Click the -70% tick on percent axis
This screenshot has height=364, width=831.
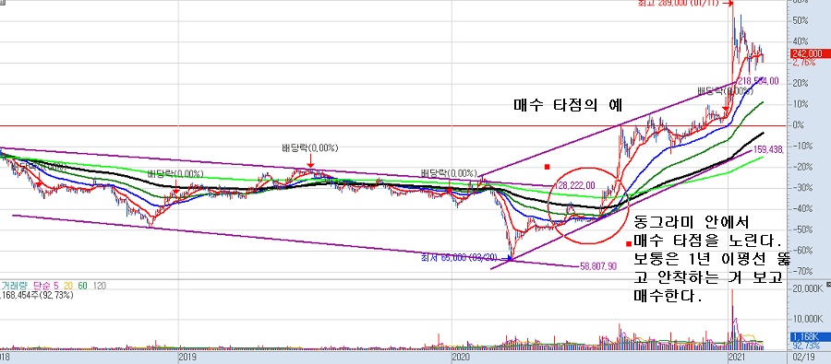[x=802, y=271]
